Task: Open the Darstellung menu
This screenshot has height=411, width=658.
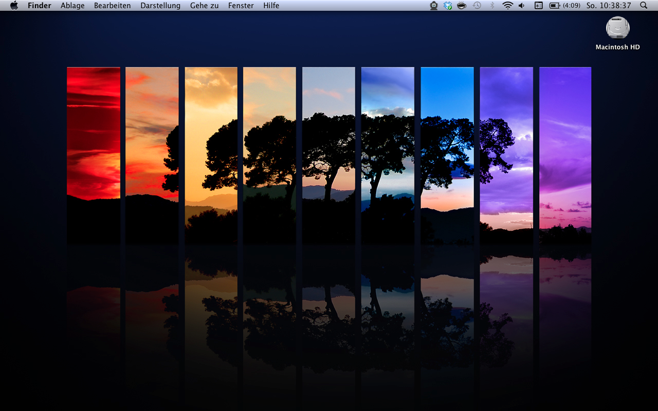Action: (160, 6)
